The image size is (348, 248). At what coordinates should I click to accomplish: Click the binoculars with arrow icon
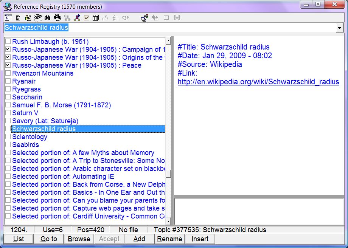click(57, 18)
